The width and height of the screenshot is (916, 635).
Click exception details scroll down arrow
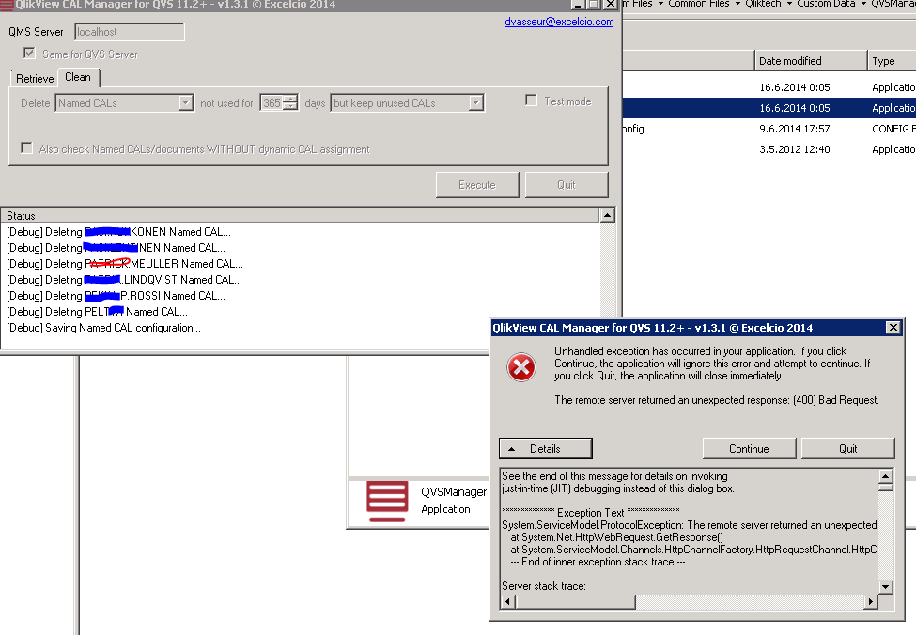tap(886, 586)
